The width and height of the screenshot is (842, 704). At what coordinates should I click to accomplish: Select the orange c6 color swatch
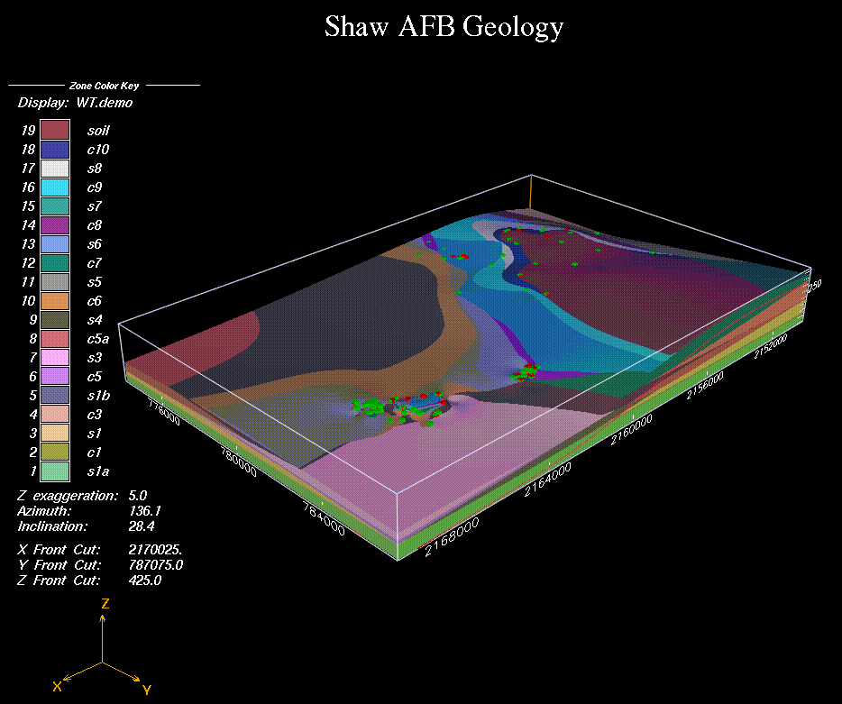55,301
